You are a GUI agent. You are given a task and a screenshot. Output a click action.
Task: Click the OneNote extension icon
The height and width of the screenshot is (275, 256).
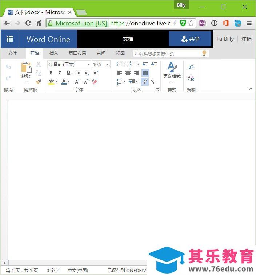[x=203, y=23]
